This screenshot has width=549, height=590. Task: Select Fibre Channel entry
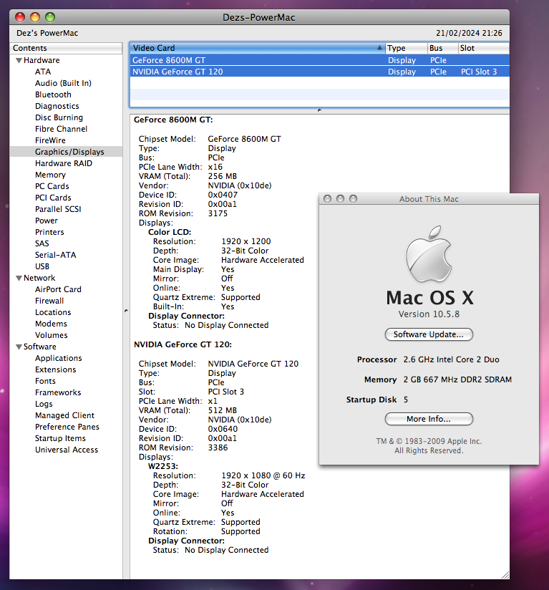(62, 129)
